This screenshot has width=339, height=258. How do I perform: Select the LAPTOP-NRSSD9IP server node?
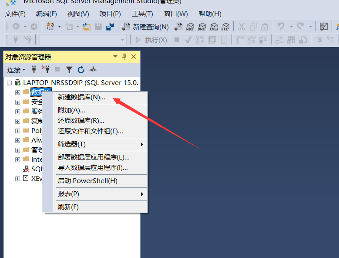point(81,83)
